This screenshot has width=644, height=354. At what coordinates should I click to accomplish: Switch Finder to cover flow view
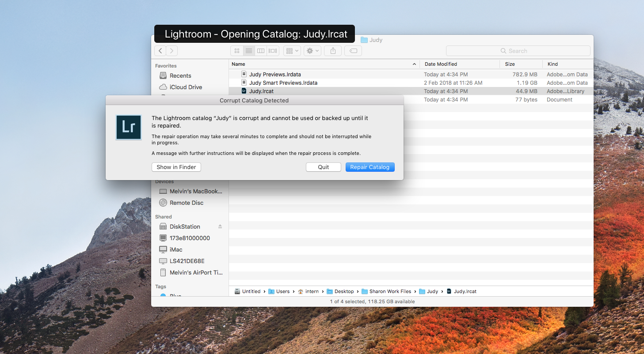point(273,51)
